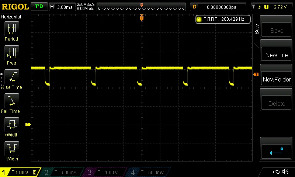Click the trigger rising edge icon
Screen dimensions: 295x177
[x=260, y=7]
